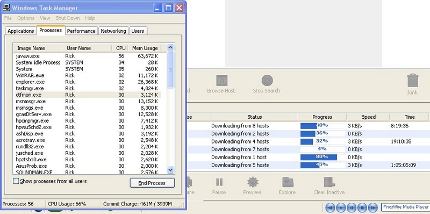Screen dimensions: 430x214
Task: Click the process list scroll up arrow
Action: click(170, 48)
